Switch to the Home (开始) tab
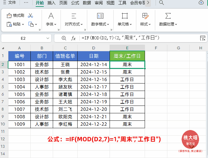The height and width of the screenshot is (158, 208). tap(40, 3)
